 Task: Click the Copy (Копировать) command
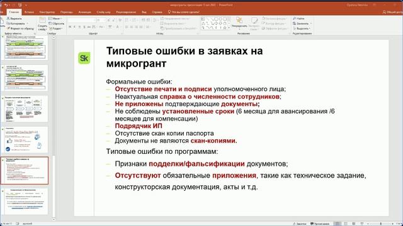(15, 23)
